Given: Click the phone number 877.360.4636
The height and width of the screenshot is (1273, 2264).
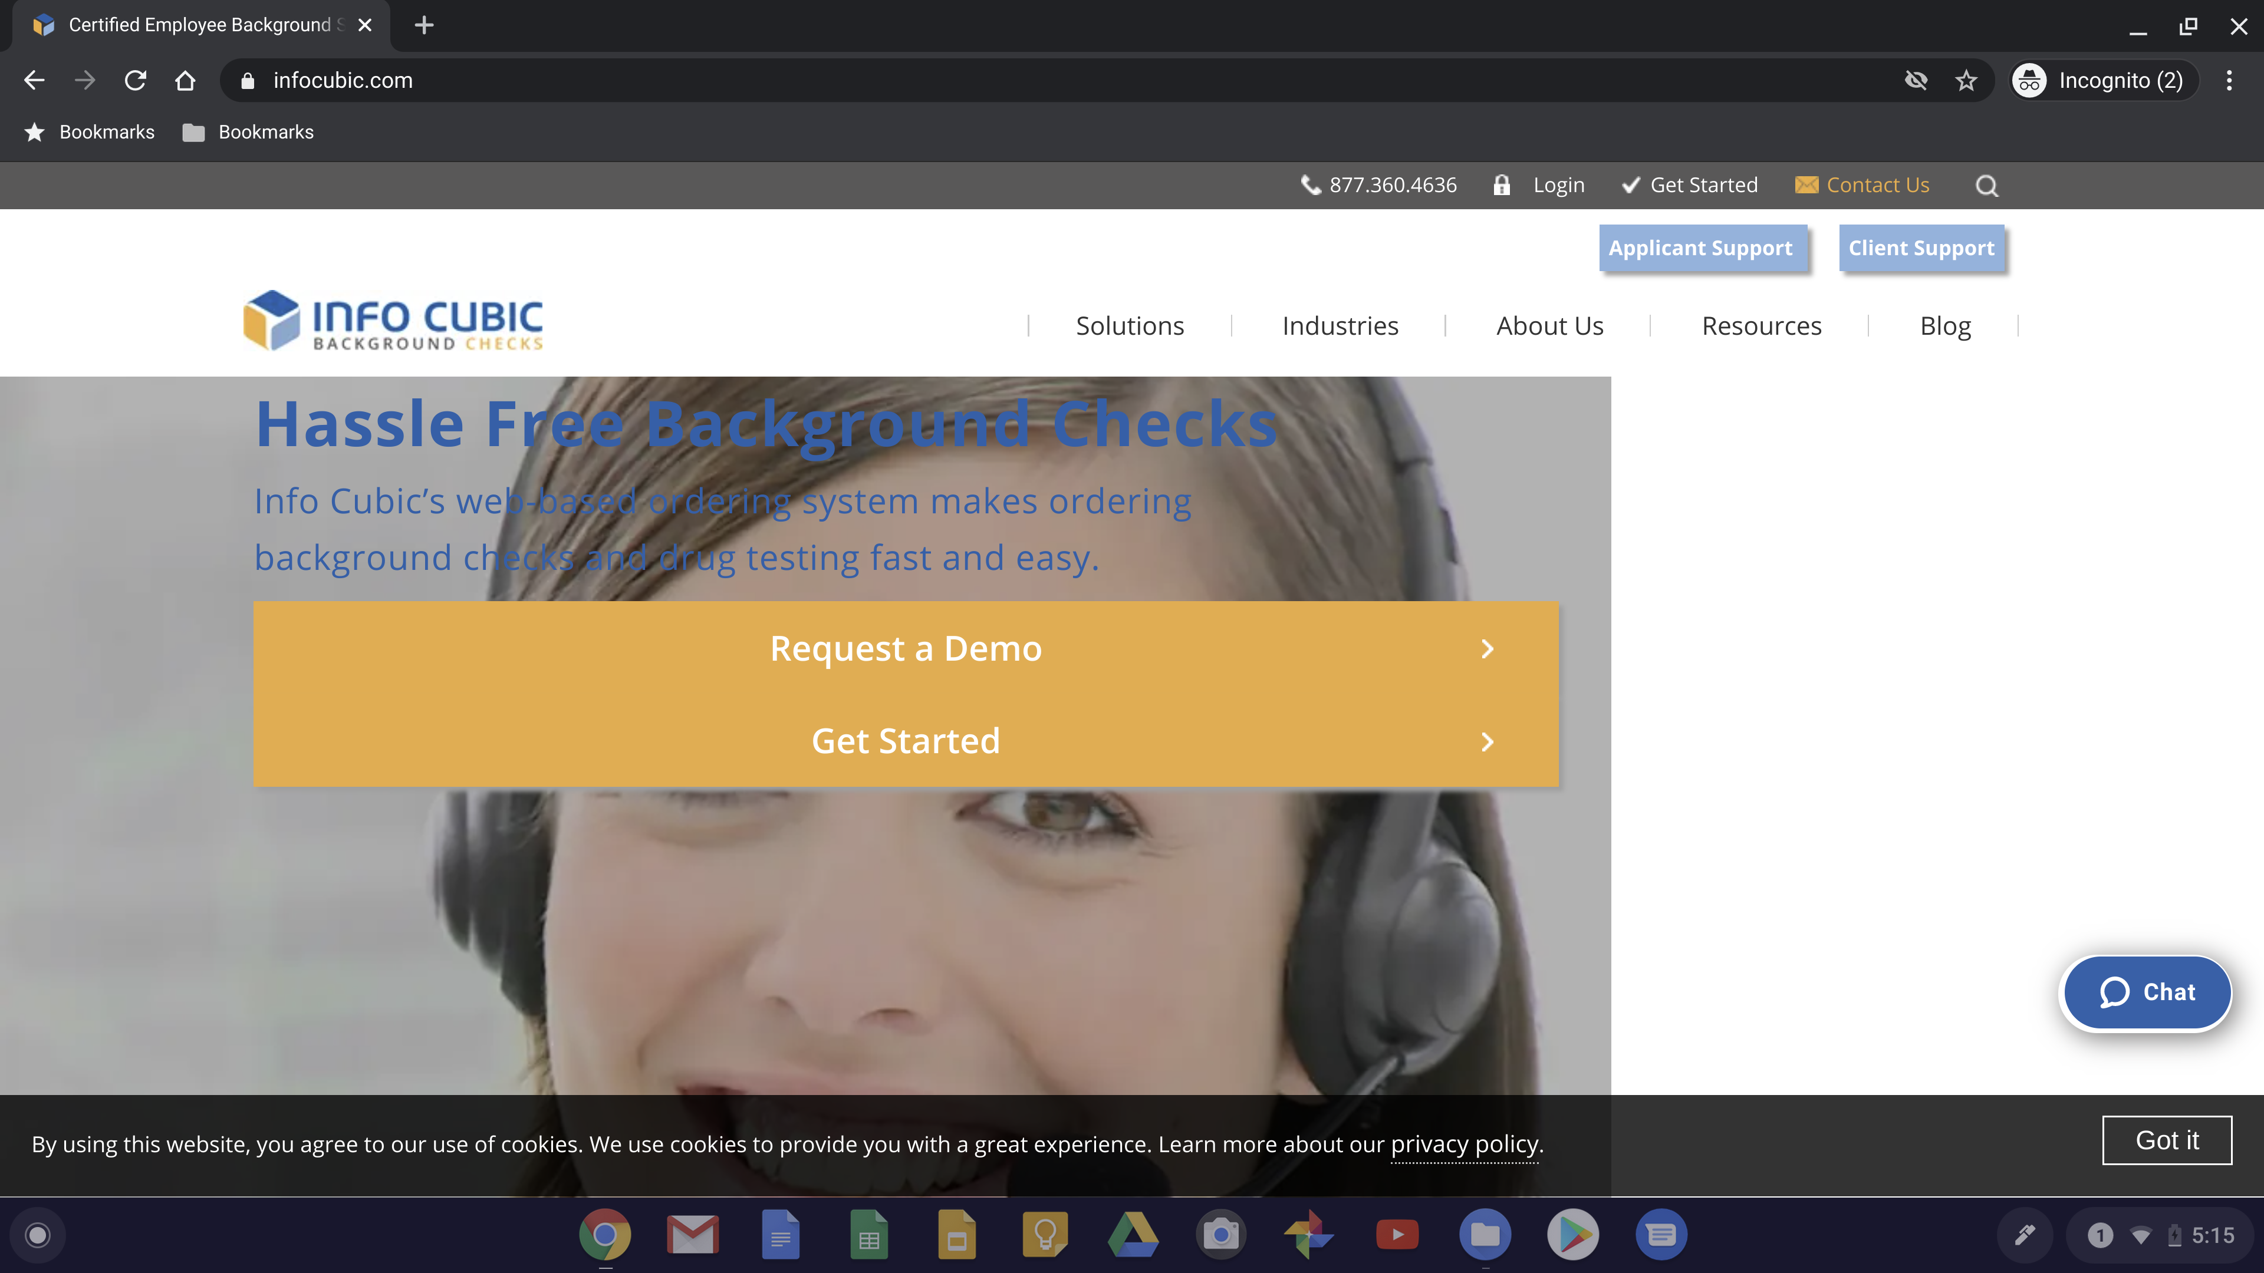Looking at the screenshot, I should tap(1379, 186).
